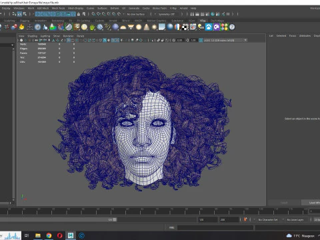This screenshot has width=320, height=240.
Task: Click the pause icon in status line
Action: 228,14
